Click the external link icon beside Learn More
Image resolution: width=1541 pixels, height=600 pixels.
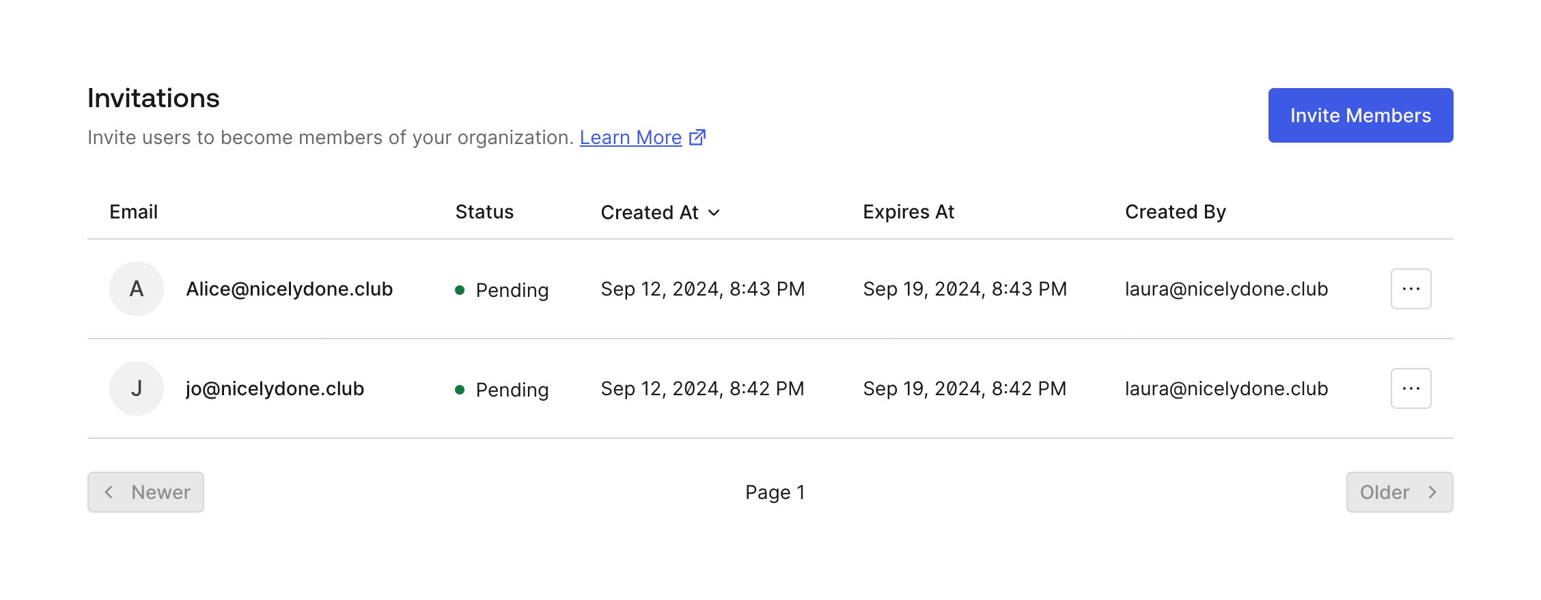point(697,137)
